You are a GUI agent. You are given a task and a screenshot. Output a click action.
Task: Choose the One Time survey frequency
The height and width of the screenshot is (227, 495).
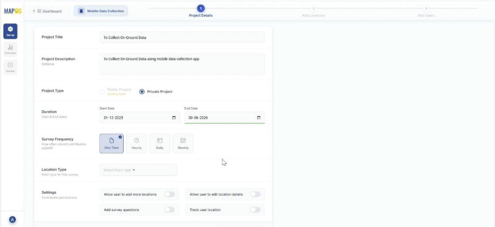(111, 143)
